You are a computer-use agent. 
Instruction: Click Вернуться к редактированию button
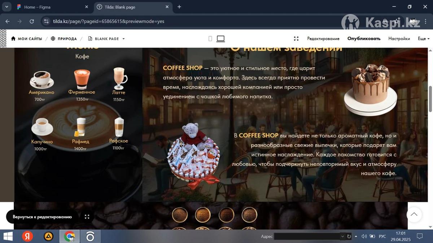point(42,217)
